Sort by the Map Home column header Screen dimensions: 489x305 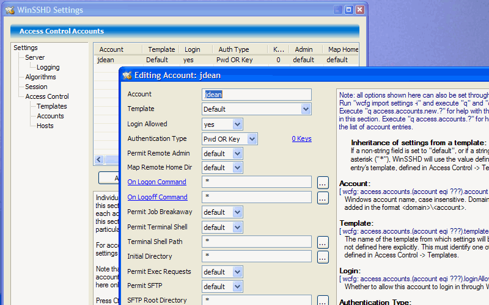pyautogui.click(x=341, y=49)
